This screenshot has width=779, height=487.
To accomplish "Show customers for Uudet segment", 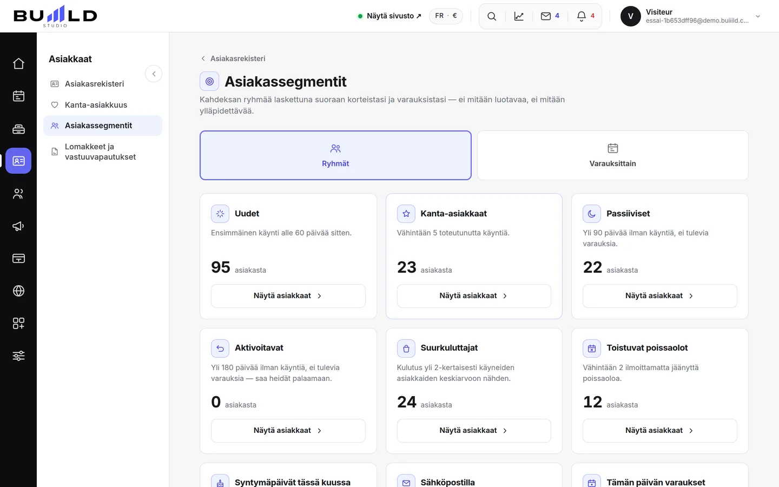I will (288, 296).
